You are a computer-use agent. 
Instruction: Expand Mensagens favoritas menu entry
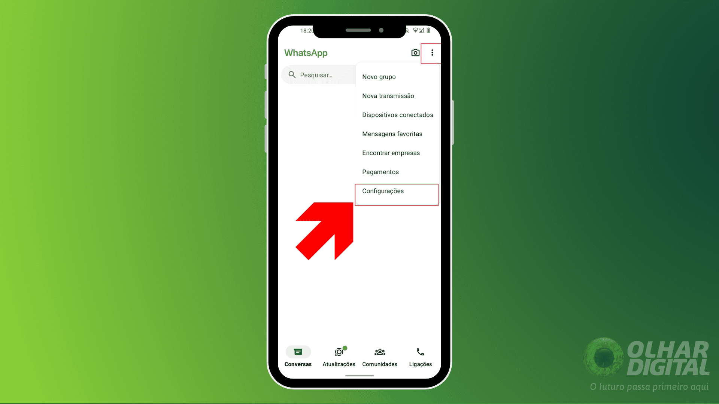point(392,134)
